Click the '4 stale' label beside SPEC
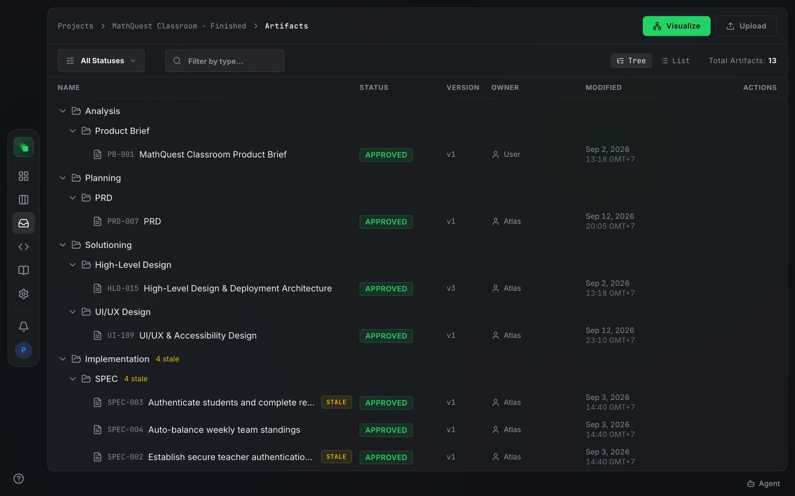795x496 pixels. coord(136,379)
